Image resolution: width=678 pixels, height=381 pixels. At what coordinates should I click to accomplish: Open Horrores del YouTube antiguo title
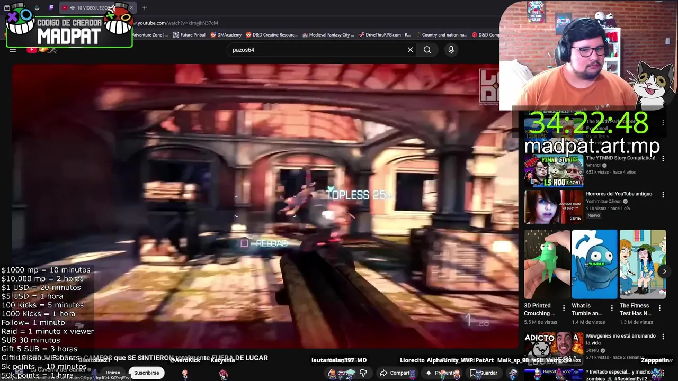click(619, 194)
